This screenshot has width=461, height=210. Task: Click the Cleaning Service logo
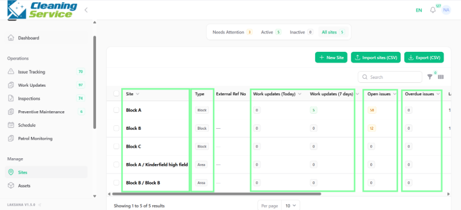click(x=42, y=10)
